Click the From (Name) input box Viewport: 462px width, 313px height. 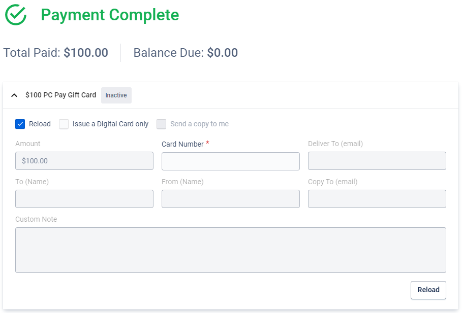coord(231,199)
